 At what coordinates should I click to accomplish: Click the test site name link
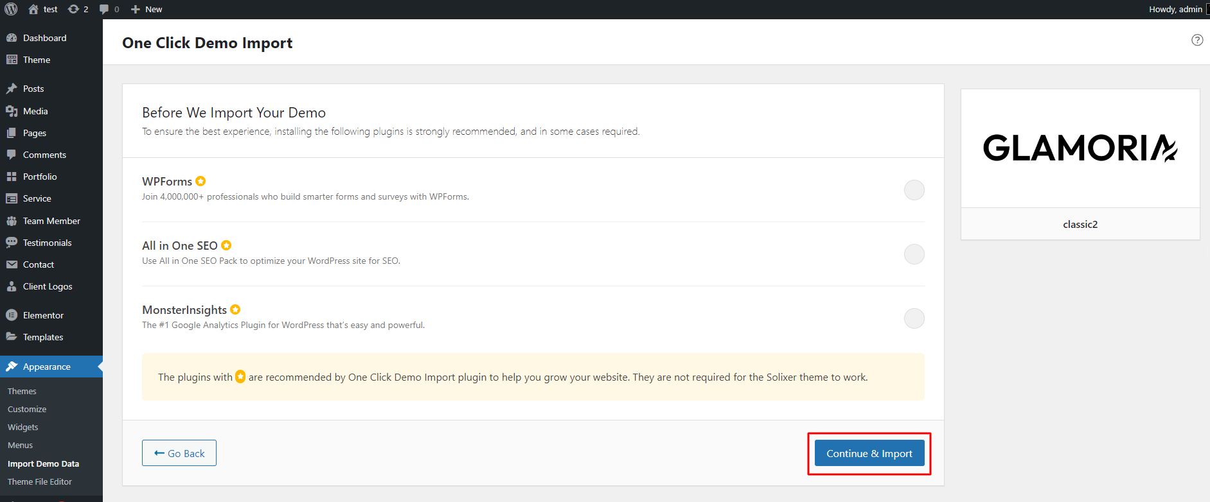pos(51,9)
